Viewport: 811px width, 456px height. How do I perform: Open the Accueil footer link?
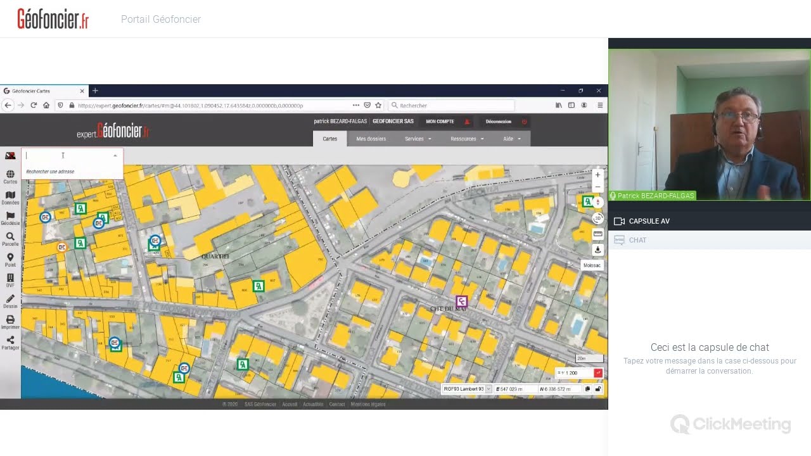290,404
